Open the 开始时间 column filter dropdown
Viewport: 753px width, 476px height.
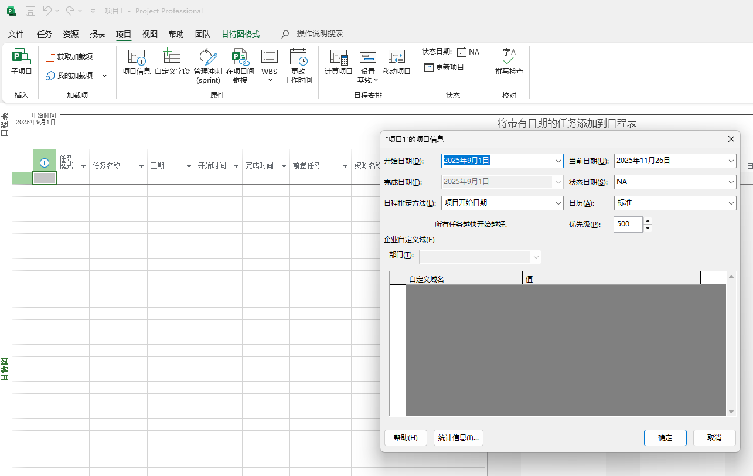pos(236,166)
